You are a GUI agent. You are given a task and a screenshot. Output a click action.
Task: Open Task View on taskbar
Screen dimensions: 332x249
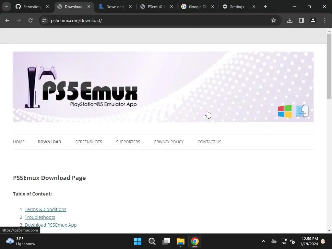166,241
